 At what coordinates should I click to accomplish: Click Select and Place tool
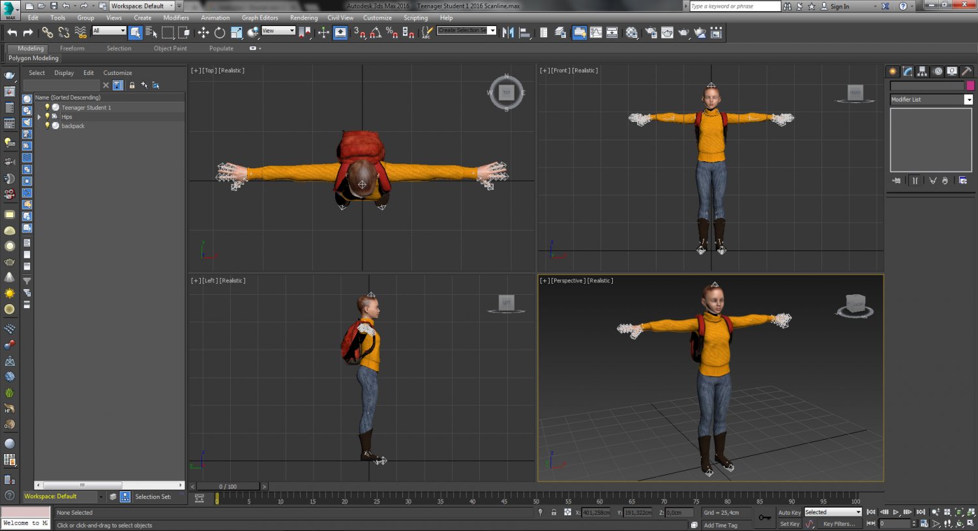[253, 32]
